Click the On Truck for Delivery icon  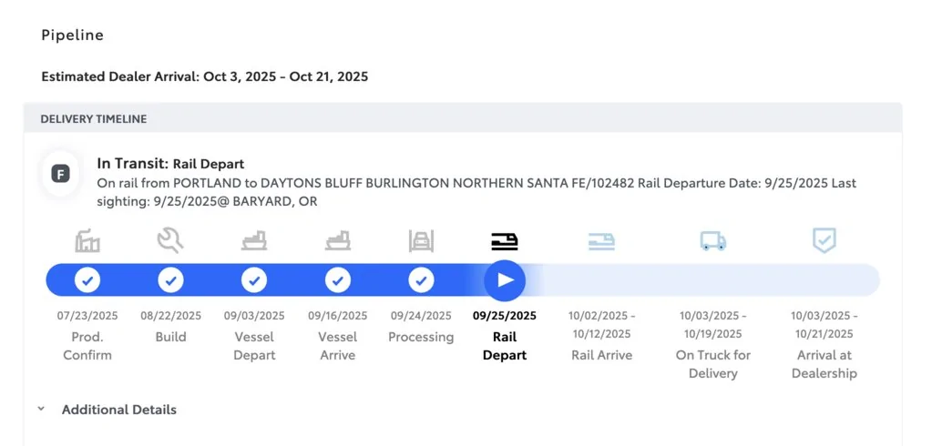pyautogui.click(x=713, y=240)
